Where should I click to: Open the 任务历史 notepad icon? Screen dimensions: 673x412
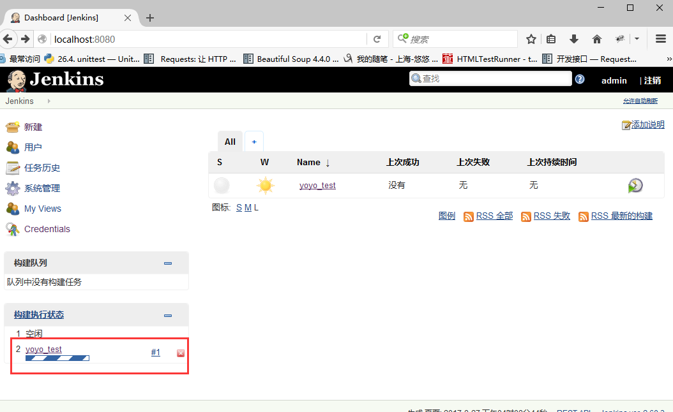point(12,168)
